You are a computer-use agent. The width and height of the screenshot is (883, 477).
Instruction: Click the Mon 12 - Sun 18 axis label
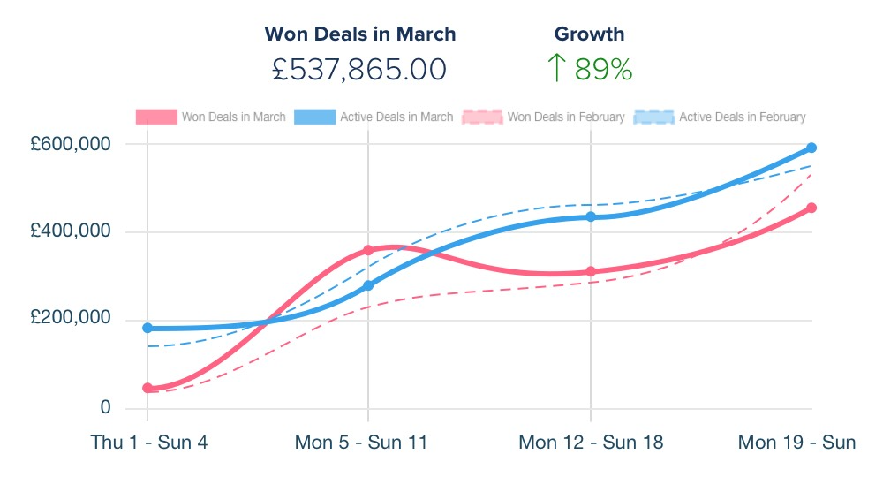591,442
